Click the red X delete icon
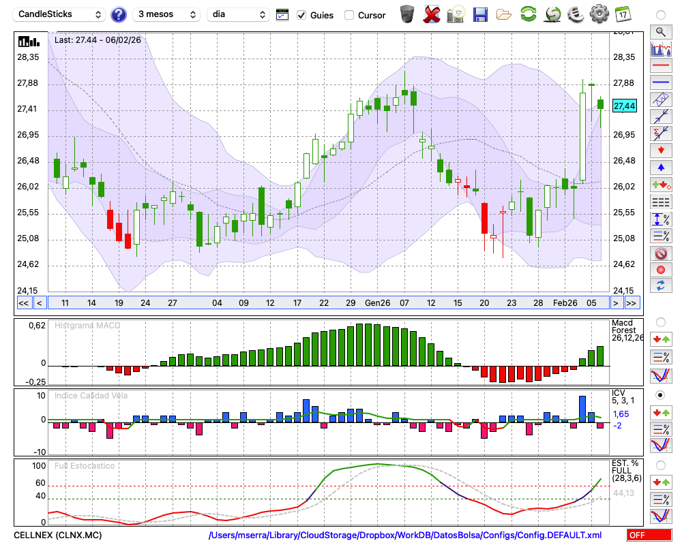Viewport: 682px width, 545px height. [432, 14]
